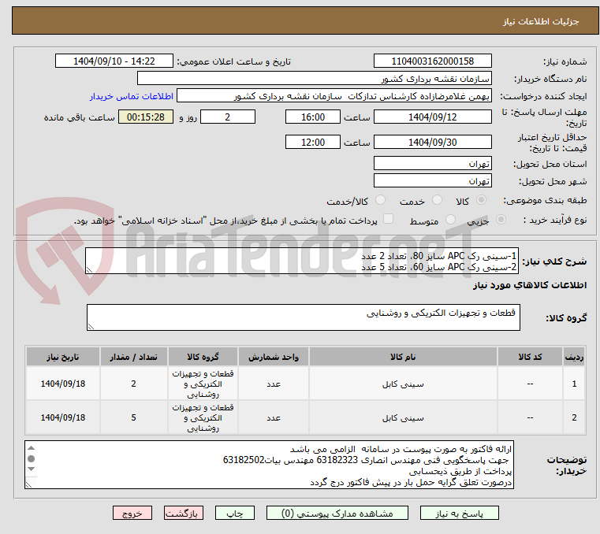Select the جزیی purchase type radio

pyautogui.click(x=501, y=220)
